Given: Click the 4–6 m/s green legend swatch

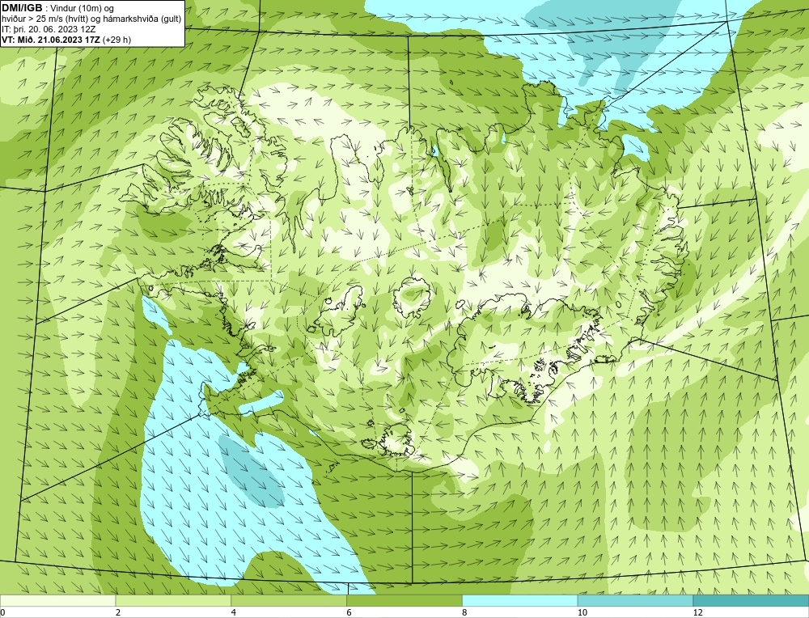Looking at the screenshot, I should point(289,601).
